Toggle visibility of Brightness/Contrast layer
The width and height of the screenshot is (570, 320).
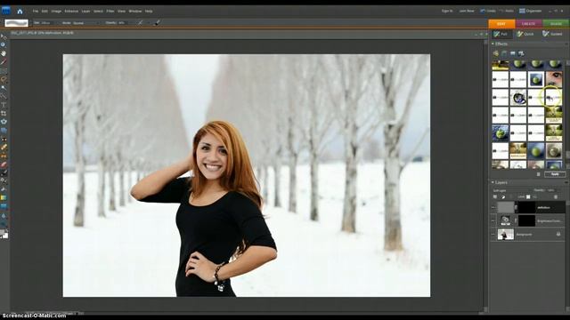[x=493, y=220]
